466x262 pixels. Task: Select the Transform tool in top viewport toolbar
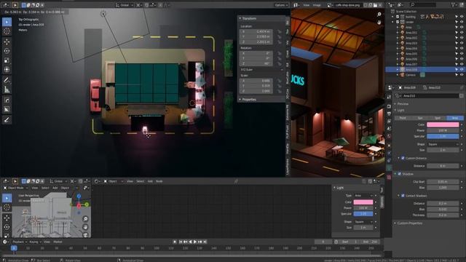[x=7, y=70]
